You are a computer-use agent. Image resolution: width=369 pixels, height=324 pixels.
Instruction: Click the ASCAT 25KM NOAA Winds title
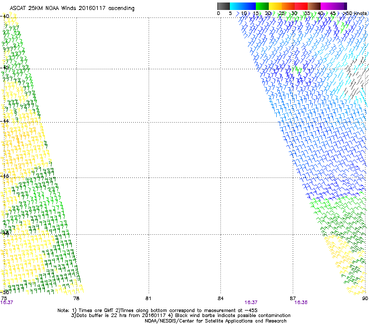pyautogui.click(x=72, y=8)
